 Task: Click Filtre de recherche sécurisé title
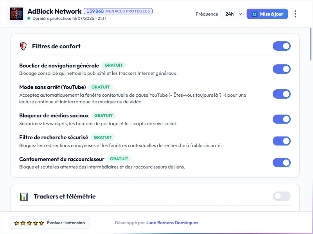[54, 138]
